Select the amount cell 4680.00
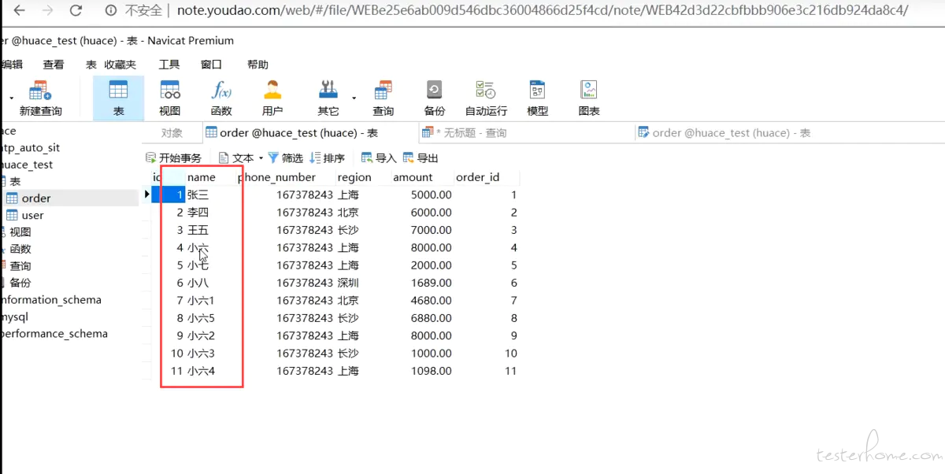The height and width of the screenshot is (474, 945). [x=431, y=301]
